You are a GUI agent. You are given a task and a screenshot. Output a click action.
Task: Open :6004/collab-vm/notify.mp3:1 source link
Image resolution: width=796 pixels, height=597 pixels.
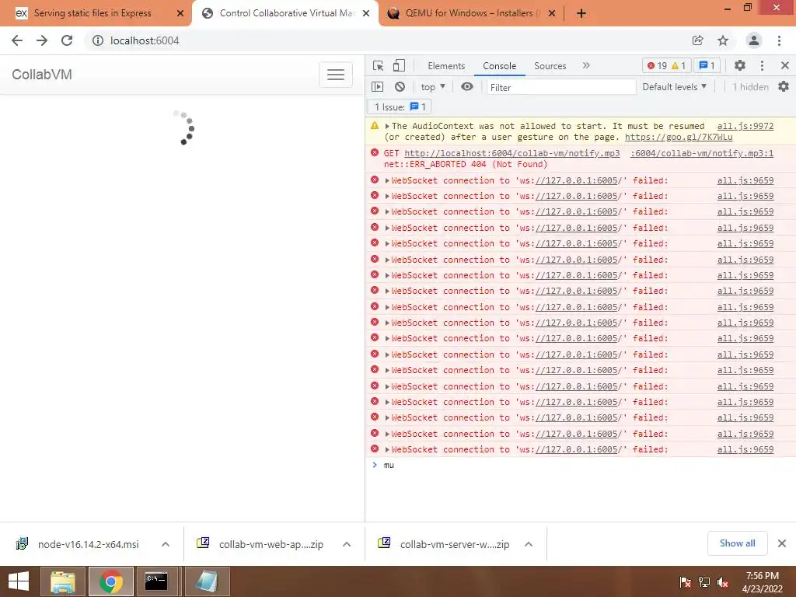pyautogui.click(x=702, y=153)
